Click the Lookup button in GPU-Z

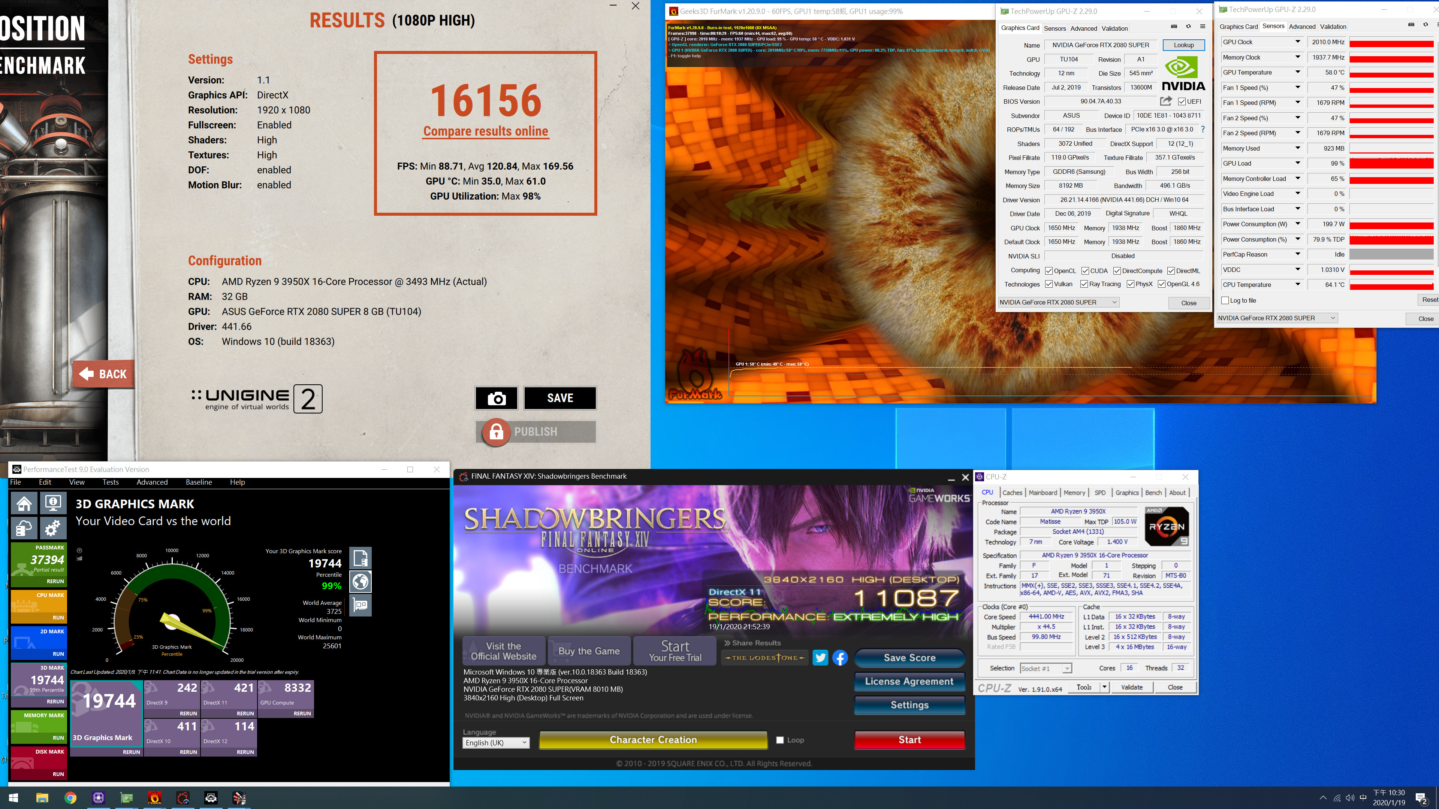(1183, 45)
